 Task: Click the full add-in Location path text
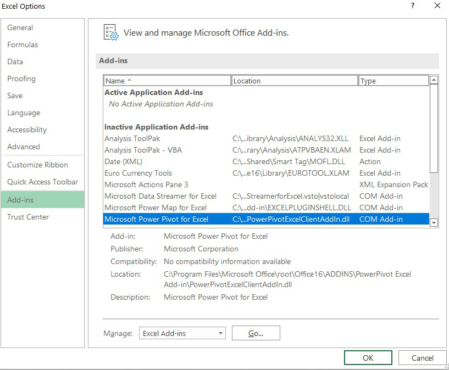(x=287, y=279)
